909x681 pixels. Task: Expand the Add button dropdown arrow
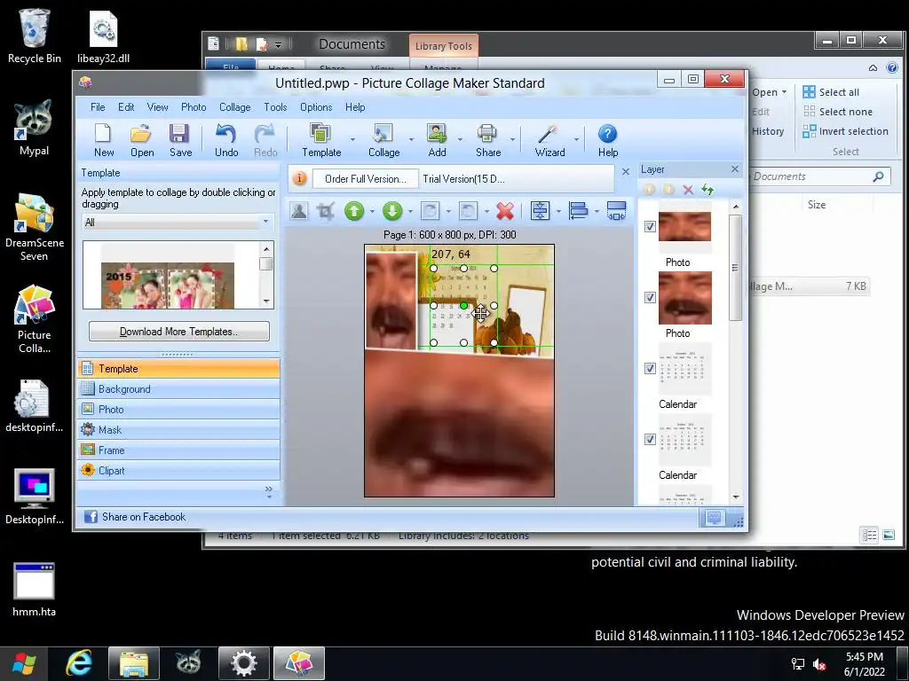(460, 139)
